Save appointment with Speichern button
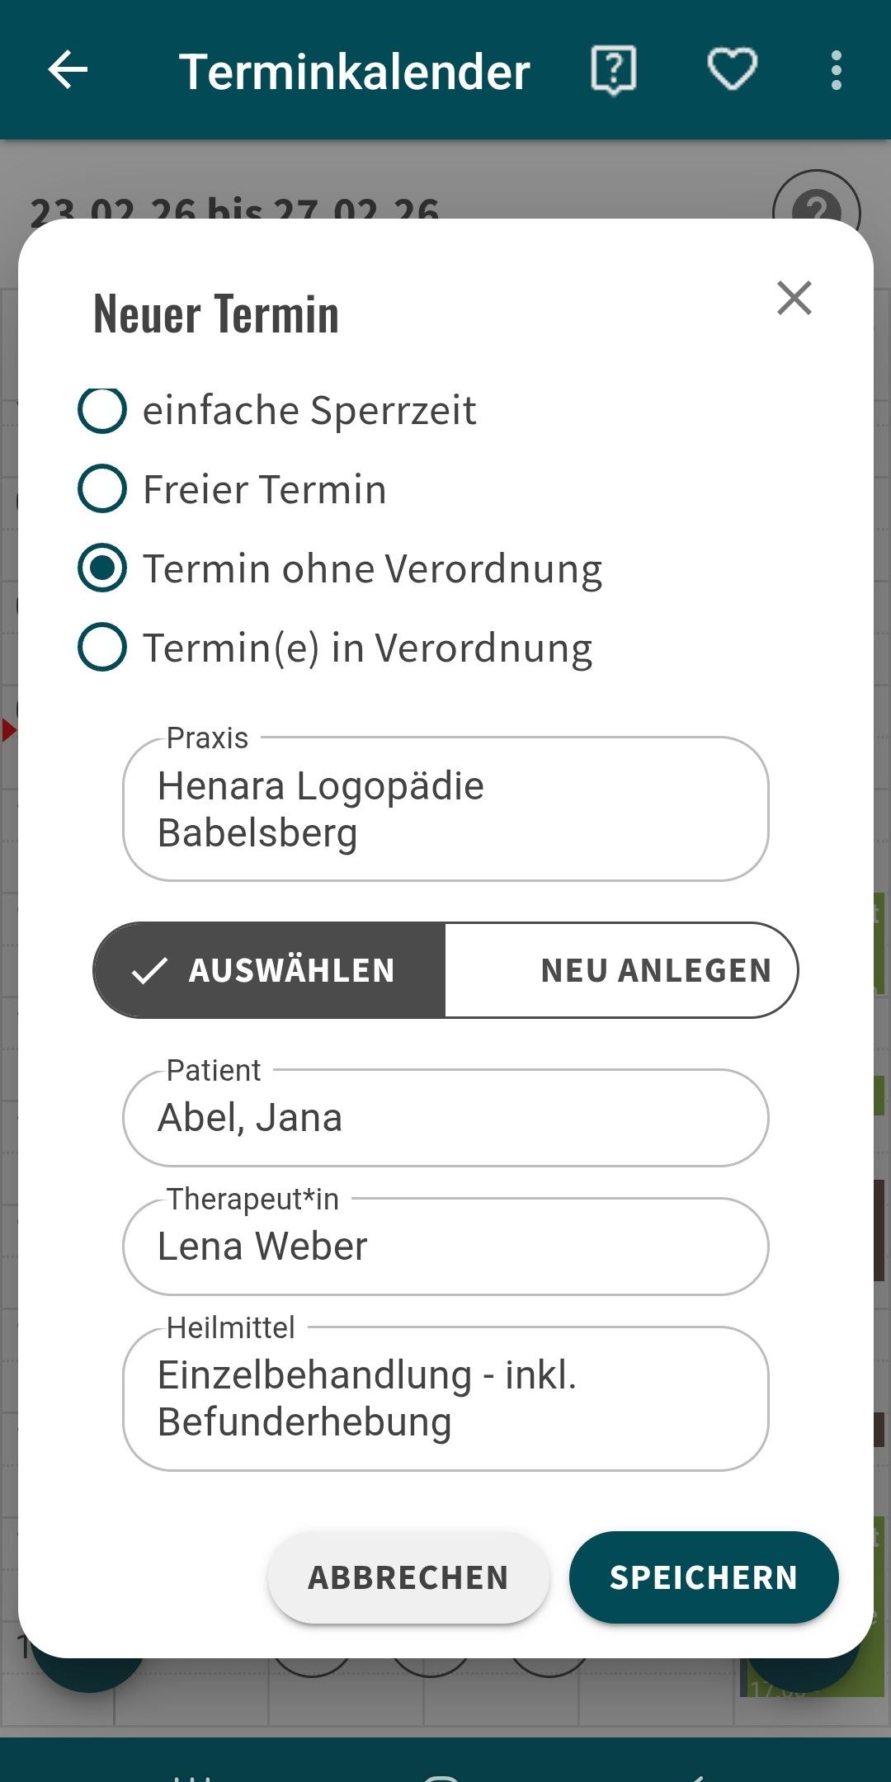The image size is (891, 1782). coord(704,1577)
